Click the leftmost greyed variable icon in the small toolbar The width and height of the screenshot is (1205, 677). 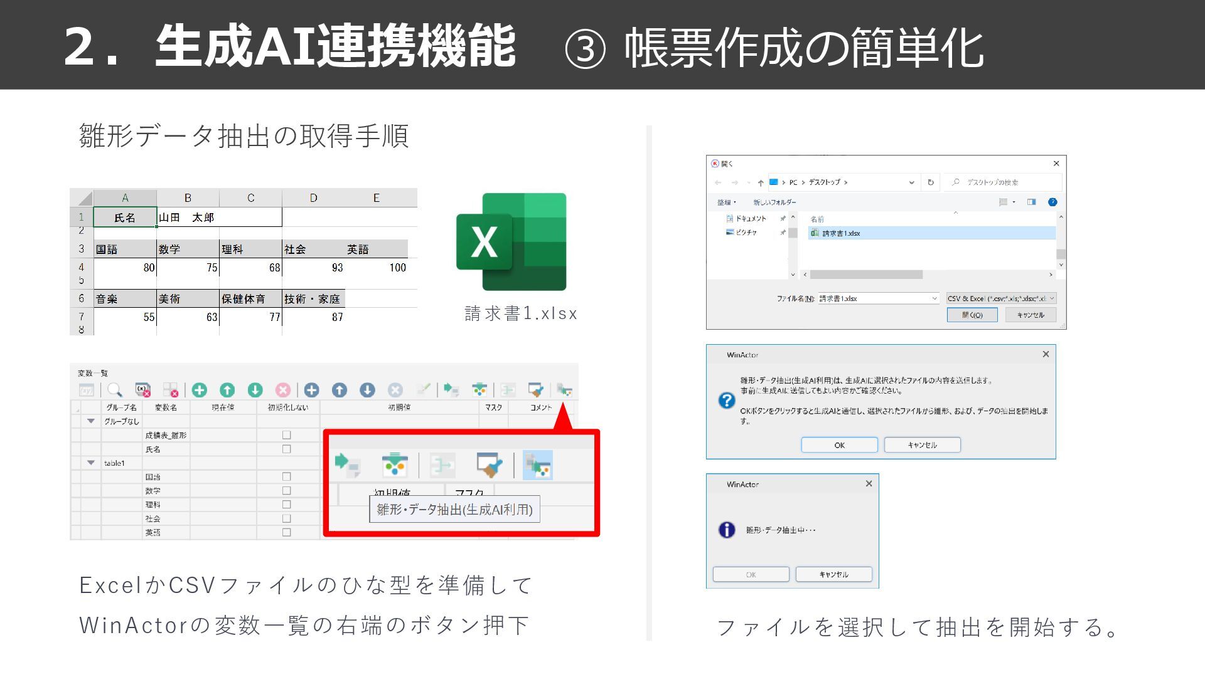pyautogui.click(x=87, y=390)
